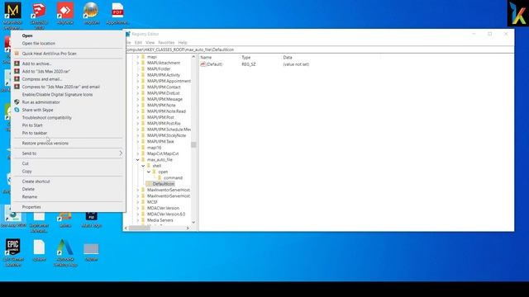
Task: Choose Delete in the context menu
Action: coord(28,189)
